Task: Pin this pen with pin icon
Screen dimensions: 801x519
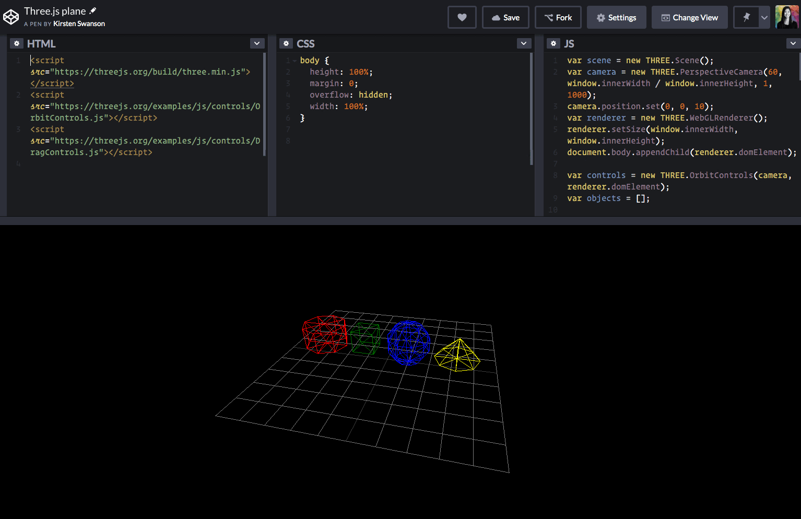Action: pyautogui.click(x=746, y=17)
